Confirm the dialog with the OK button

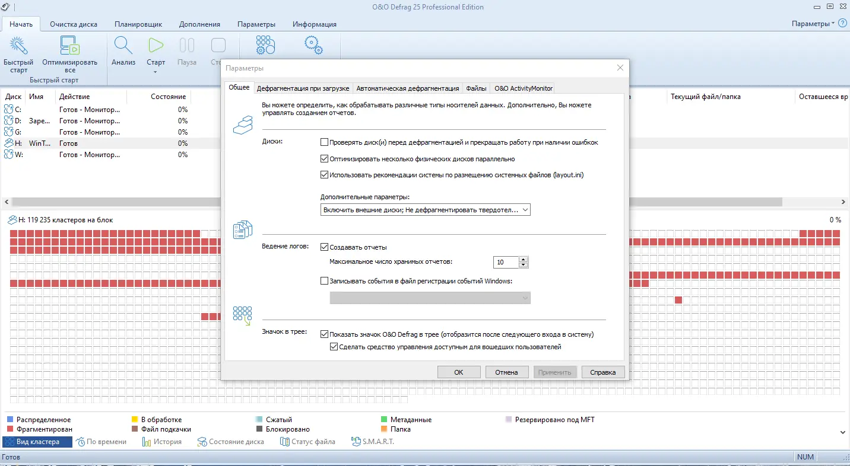coord(459,372)
